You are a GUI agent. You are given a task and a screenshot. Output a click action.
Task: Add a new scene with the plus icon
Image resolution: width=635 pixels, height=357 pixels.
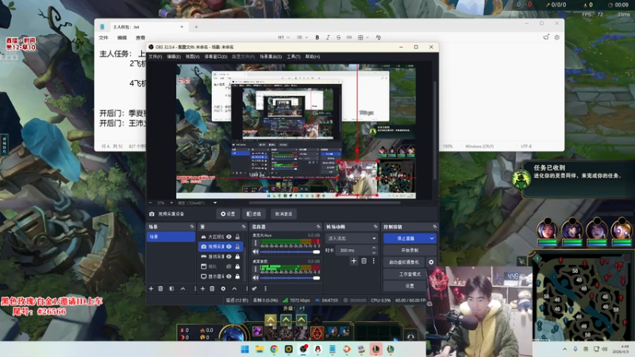click(x=151, y=289)
